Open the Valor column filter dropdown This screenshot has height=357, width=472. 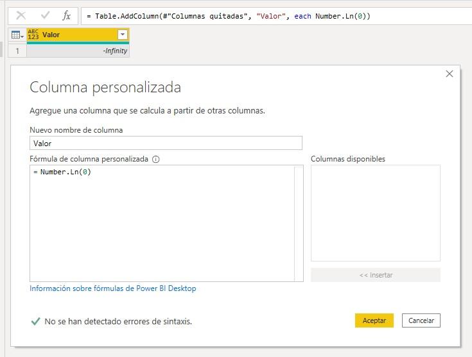(123, 35)
